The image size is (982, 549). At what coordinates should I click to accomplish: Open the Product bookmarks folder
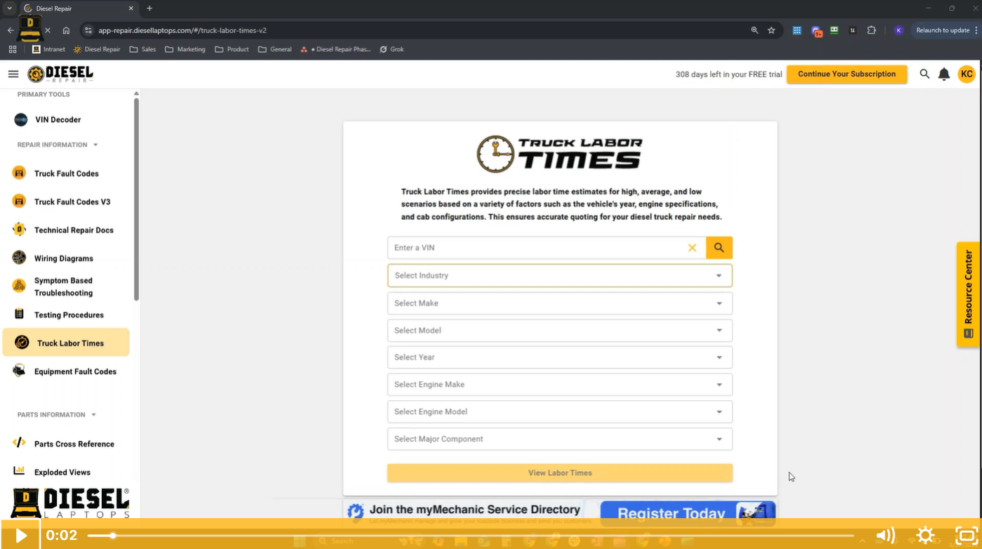coord(232,49)
